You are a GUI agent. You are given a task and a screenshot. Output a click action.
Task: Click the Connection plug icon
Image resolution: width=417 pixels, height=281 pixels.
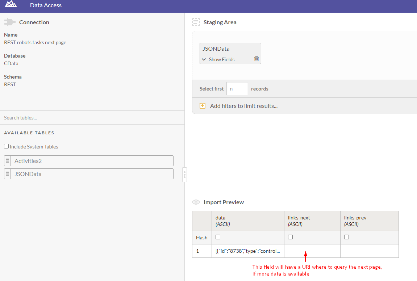(x=10, y=22)
